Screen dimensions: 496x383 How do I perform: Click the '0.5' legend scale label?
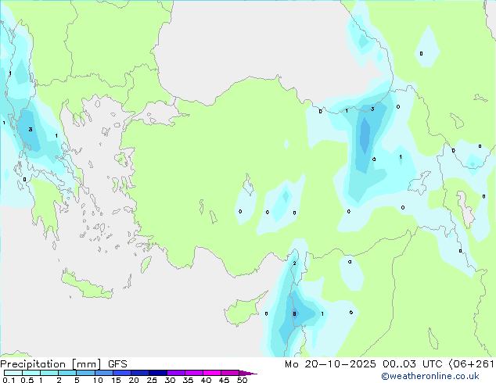tap(27, 380)
